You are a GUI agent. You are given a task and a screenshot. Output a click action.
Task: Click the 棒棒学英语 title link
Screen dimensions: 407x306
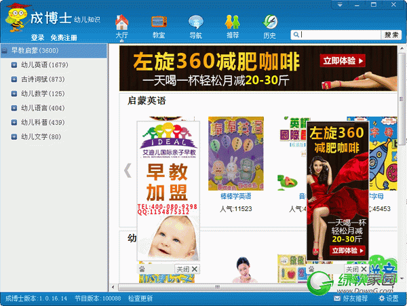pyautogui.click(x=235, y=196)
